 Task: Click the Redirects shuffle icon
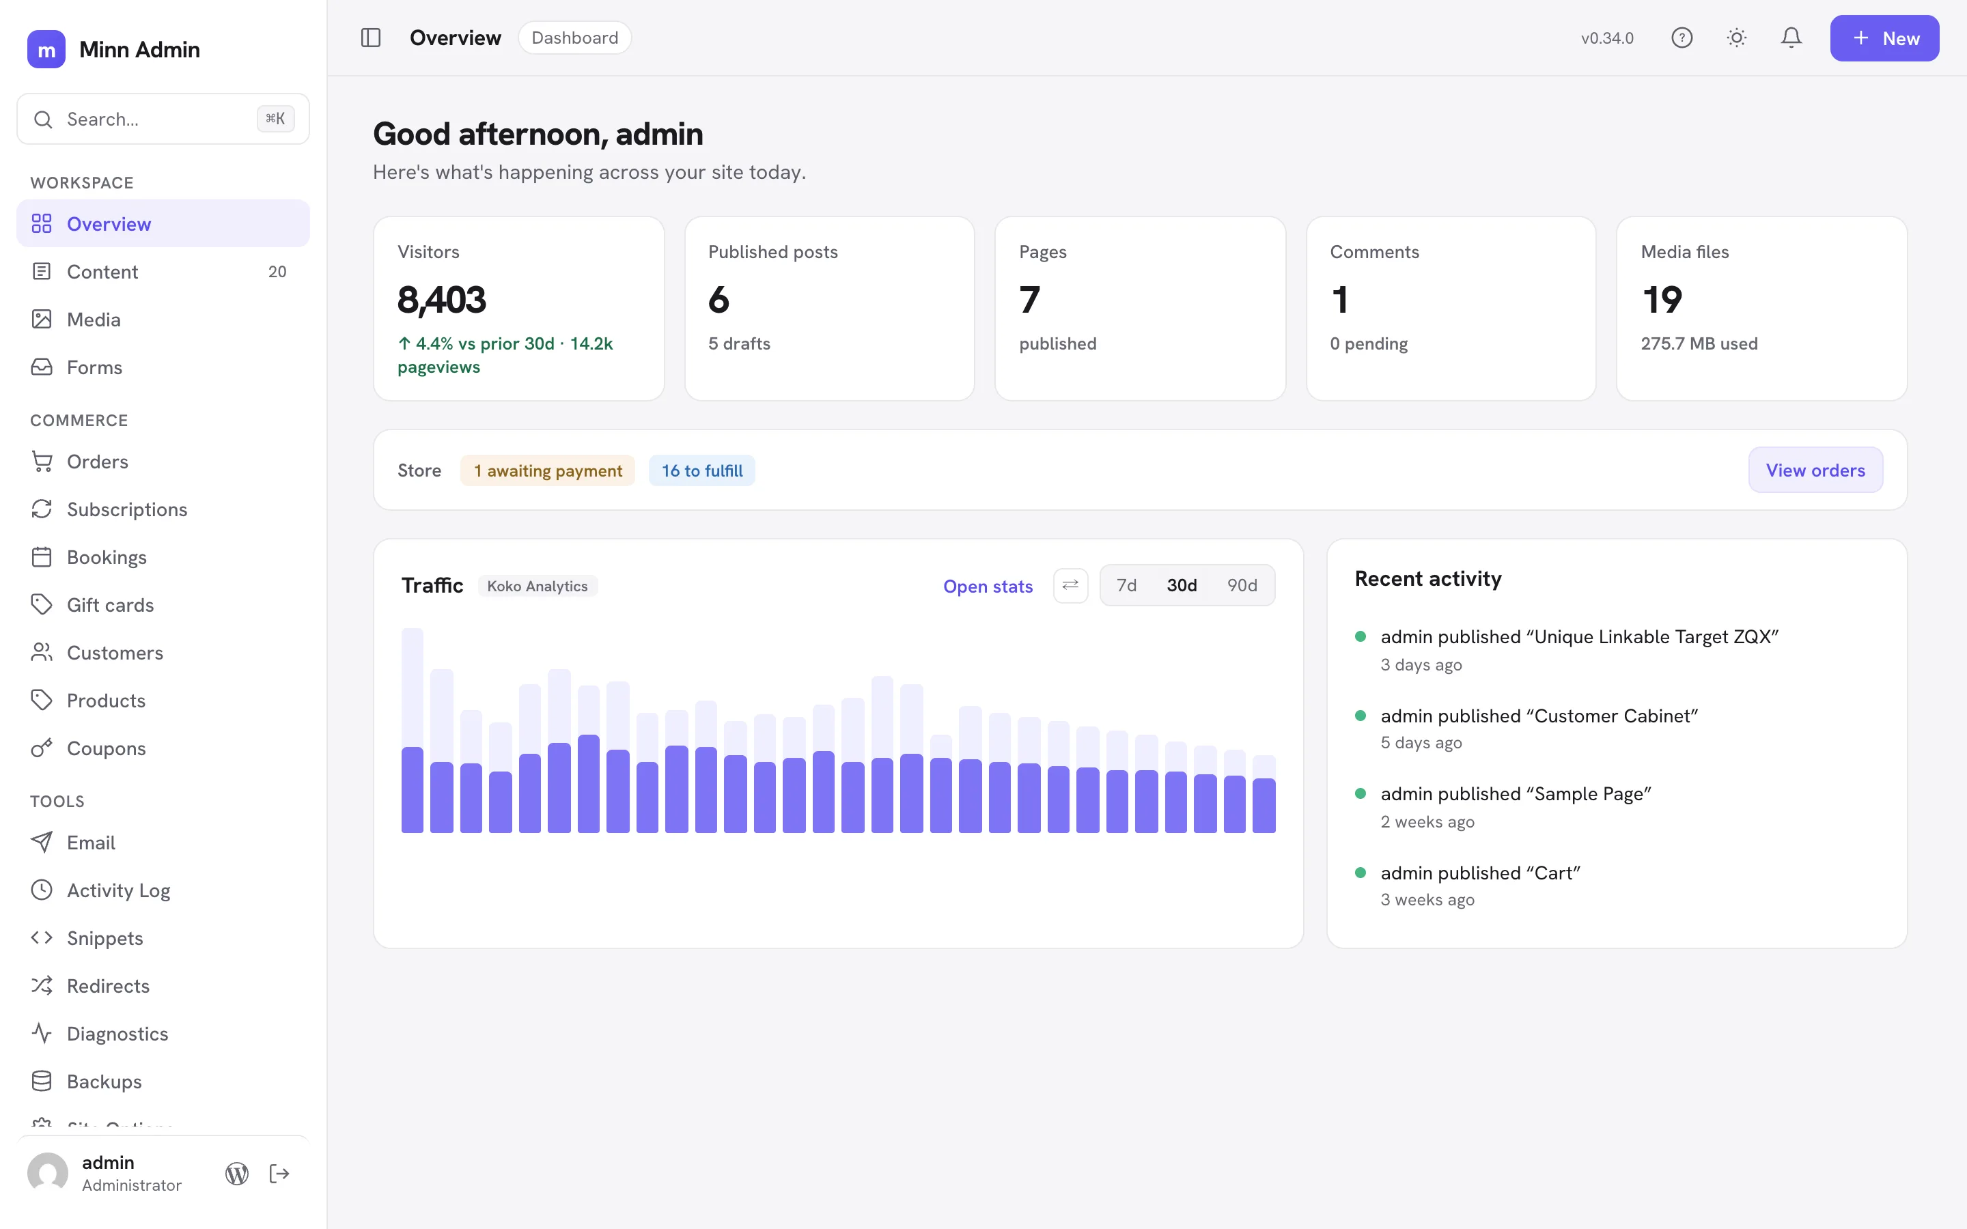[x=42, y=986]
